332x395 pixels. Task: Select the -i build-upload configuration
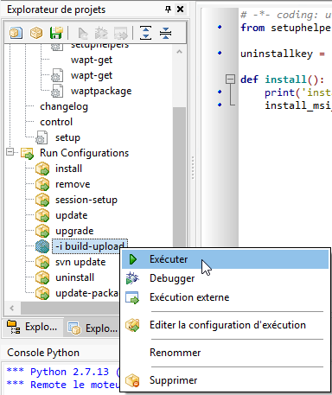click(x=90, y=246)
